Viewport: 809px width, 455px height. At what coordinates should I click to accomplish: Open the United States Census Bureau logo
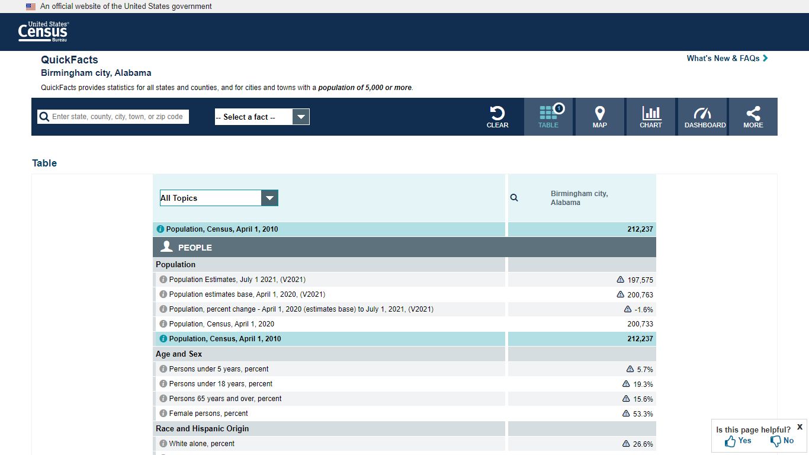(43, 31)
